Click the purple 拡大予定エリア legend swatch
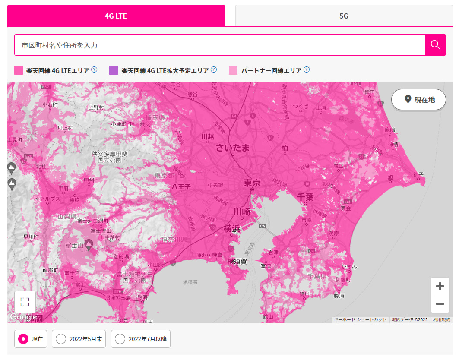This screenshot has width=459, height=360. pos(114,70)
